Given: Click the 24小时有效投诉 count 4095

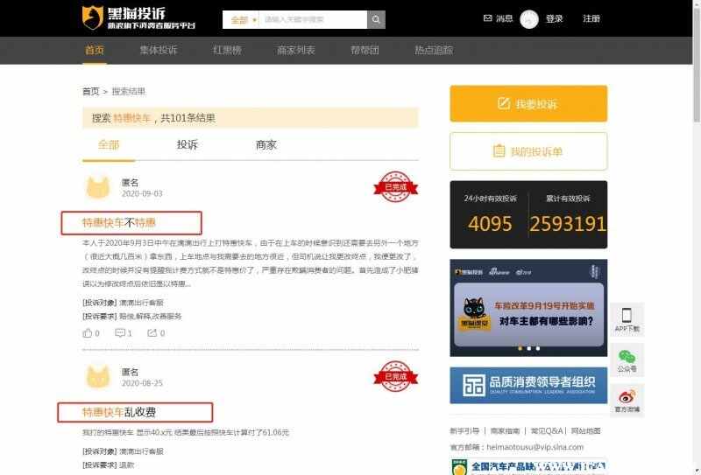Looking at the screenshot, I should click(x=490, y=224).
